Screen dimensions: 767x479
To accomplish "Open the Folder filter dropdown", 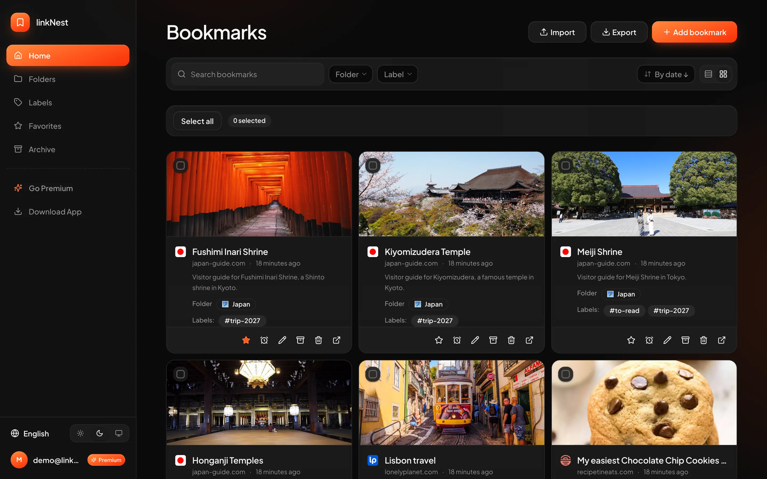I will coord(350,74).
